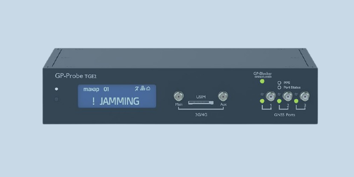354x177 pixels.
Task: Click the JAMMING alert text on display
Action: pos(119,101)
